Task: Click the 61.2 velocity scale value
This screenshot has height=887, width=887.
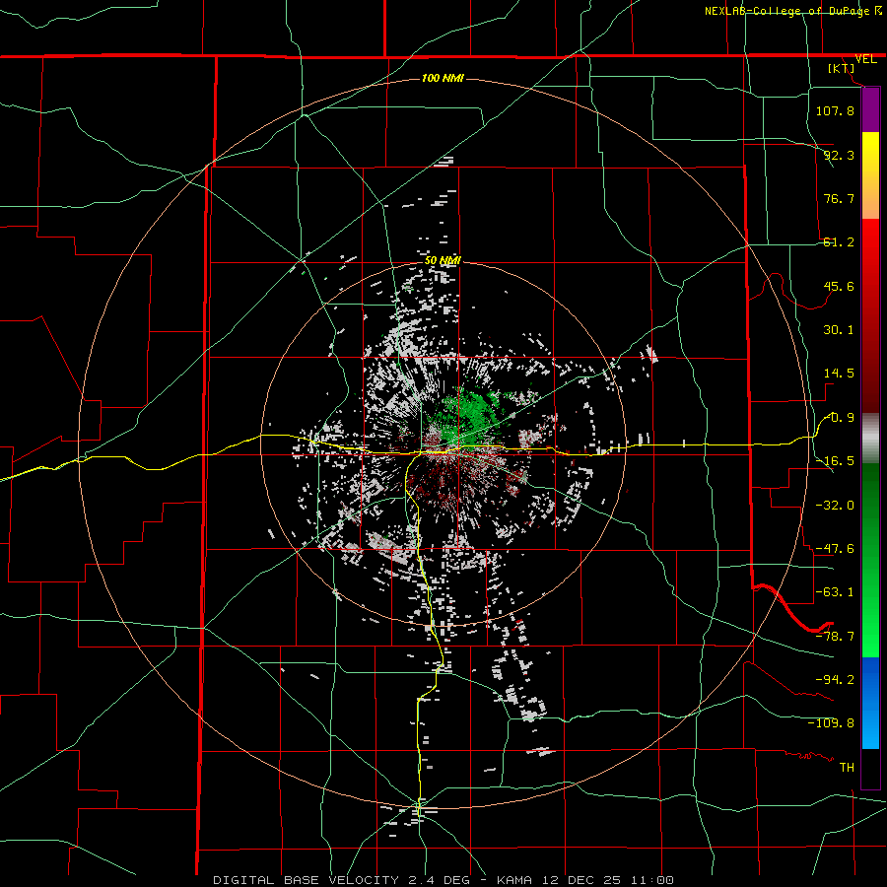Action: click(x=839, y=242)
